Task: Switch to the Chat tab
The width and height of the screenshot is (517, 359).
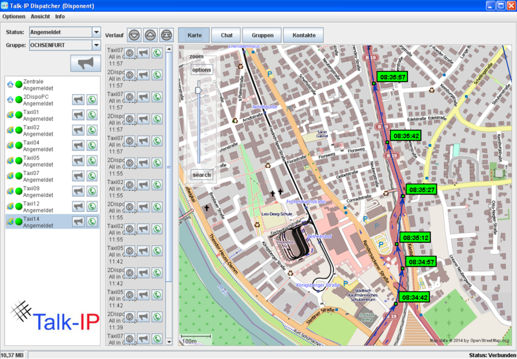Action: point(227,36)
